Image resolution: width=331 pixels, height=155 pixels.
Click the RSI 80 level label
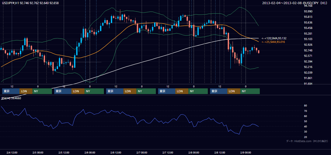coord(305,106)
